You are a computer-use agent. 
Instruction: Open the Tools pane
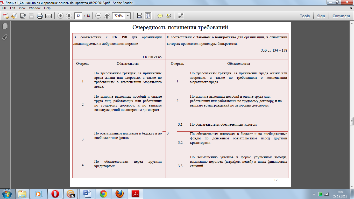tap(305, 16)
